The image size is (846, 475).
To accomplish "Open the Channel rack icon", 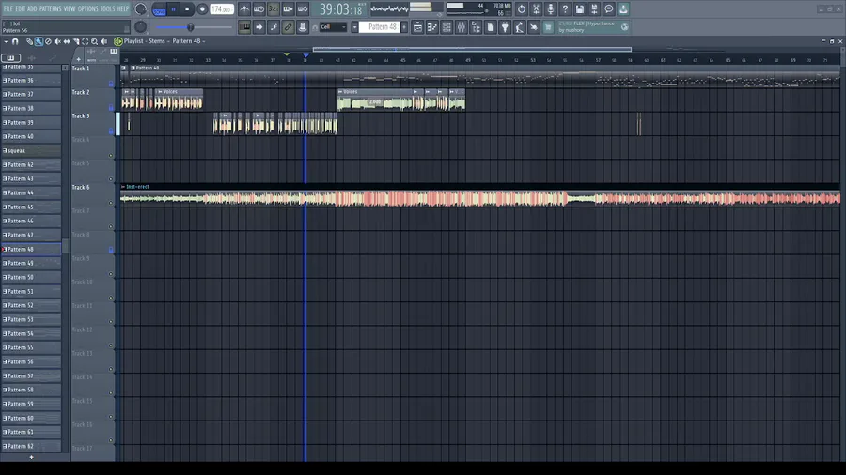I will (446, 27).
